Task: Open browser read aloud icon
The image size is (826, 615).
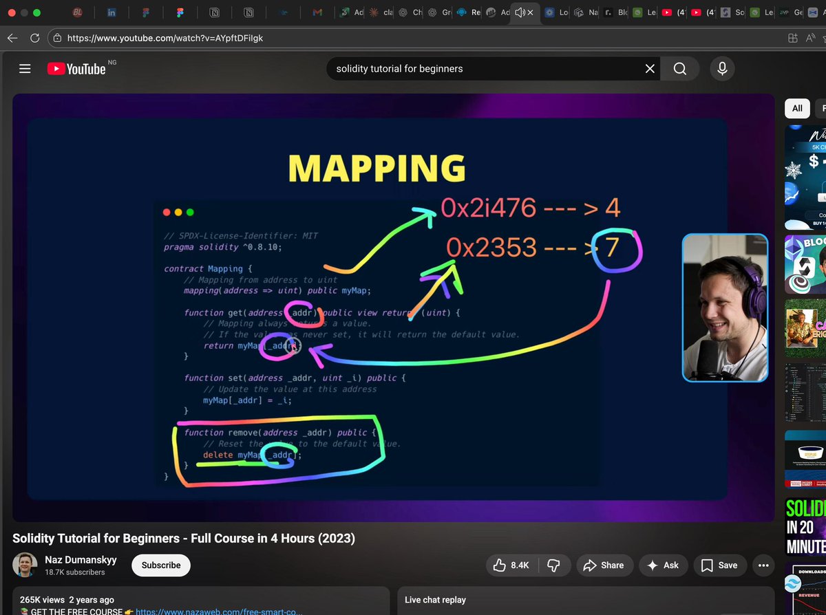Action: point(809,38)
